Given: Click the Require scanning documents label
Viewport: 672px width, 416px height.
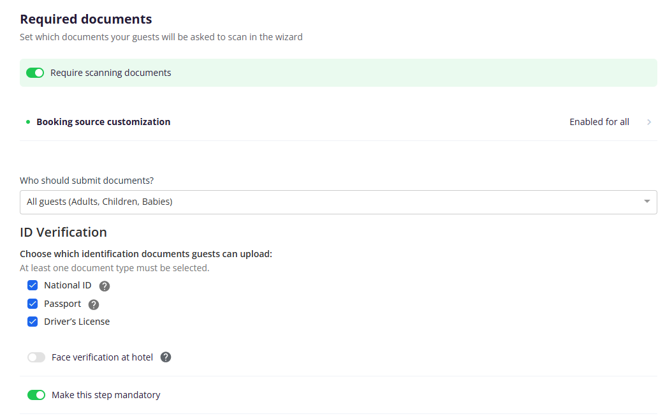Looking at the screenshot, I should pos(110,73).
